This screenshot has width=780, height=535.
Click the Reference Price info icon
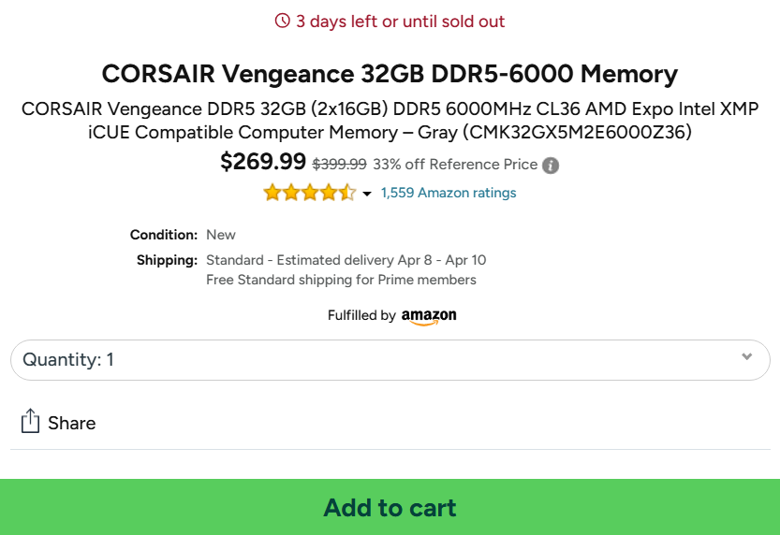coord(552,166)
